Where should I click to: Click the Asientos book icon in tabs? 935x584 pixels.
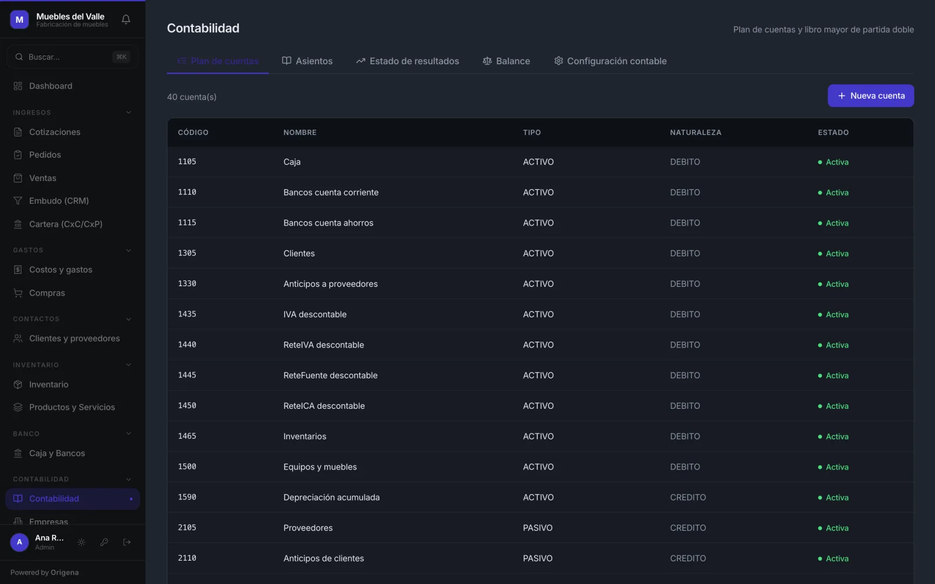[286, 61]
